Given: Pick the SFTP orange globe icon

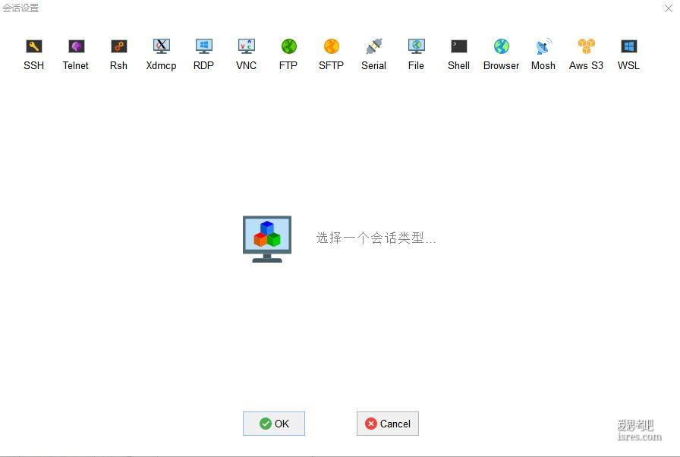Looking at the screenshot, I should pos(332,46).
